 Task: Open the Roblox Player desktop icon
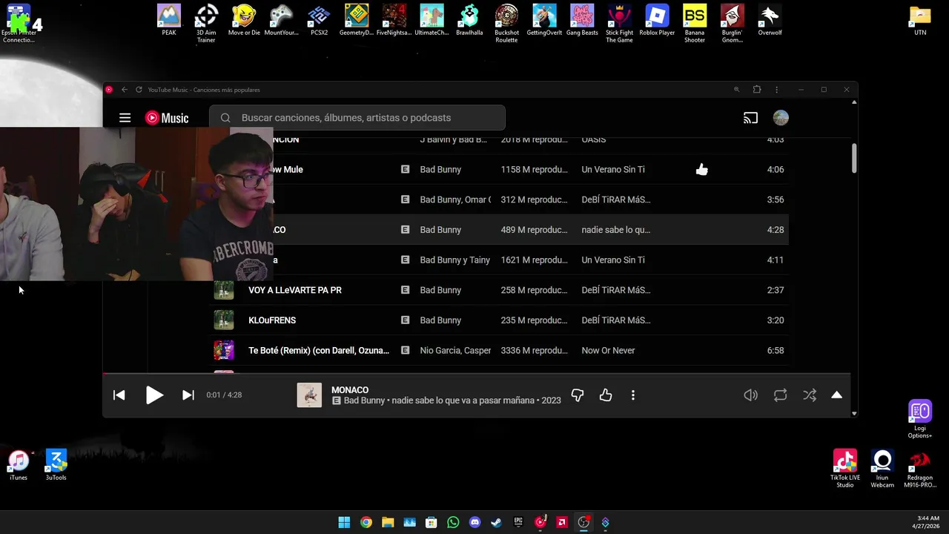(657, 20)
